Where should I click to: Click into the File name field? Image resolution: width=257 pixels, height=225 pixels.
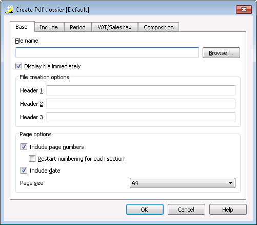(107, 52)
